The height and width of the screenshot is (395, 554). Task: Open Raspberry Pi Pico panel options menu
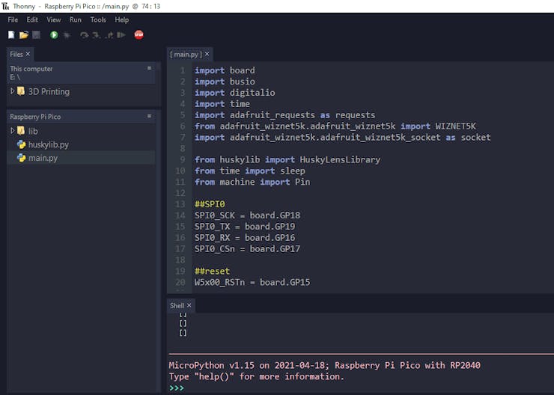(x=149, y=117)
